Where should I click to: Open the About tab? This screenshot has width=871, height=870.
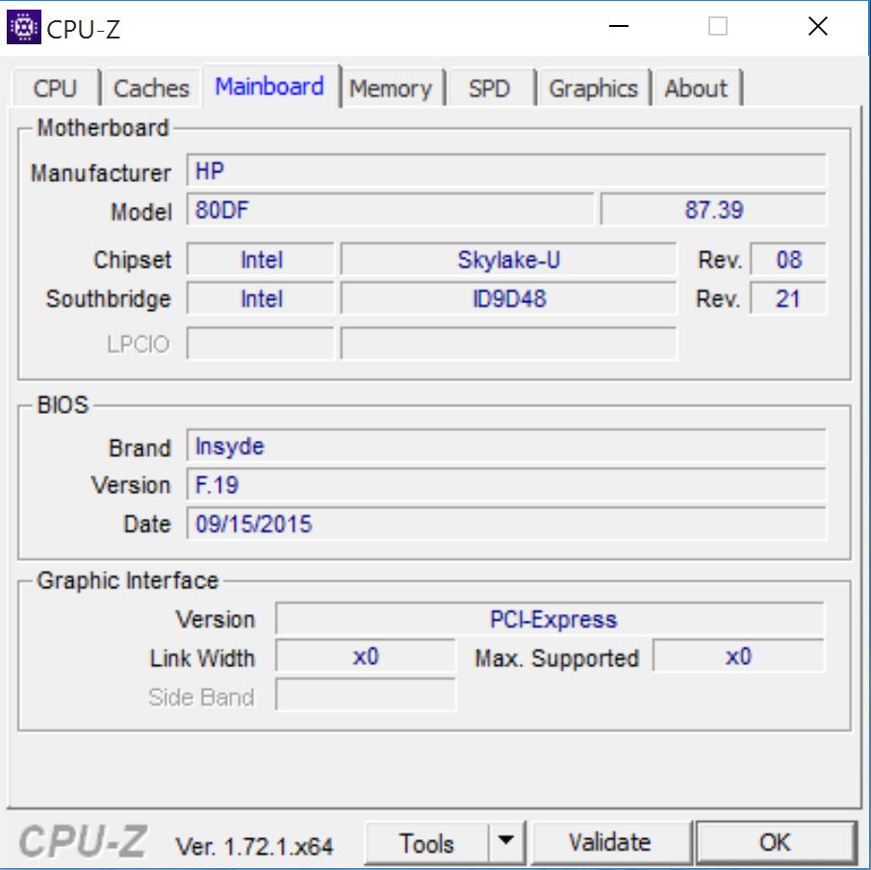tap(697, 89)
